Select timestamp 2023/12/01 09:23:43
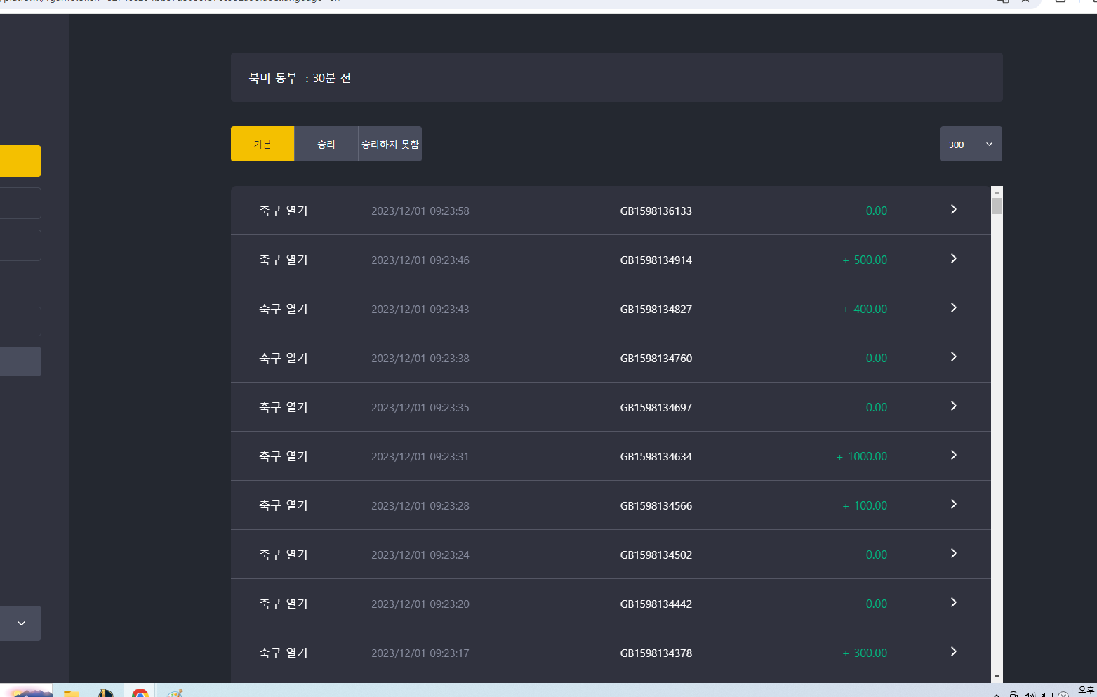1097x697 pixels. click(420, 309)
